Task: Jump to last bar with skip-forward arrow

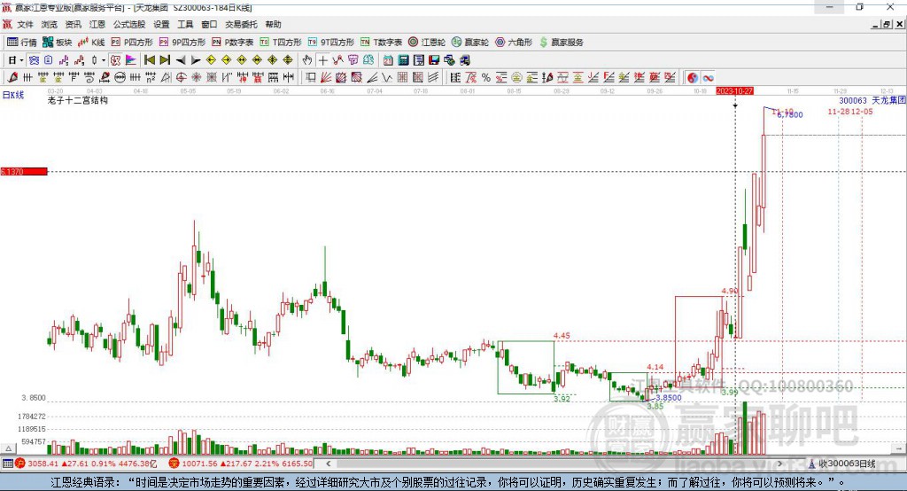Action: (x=165, y=60)
